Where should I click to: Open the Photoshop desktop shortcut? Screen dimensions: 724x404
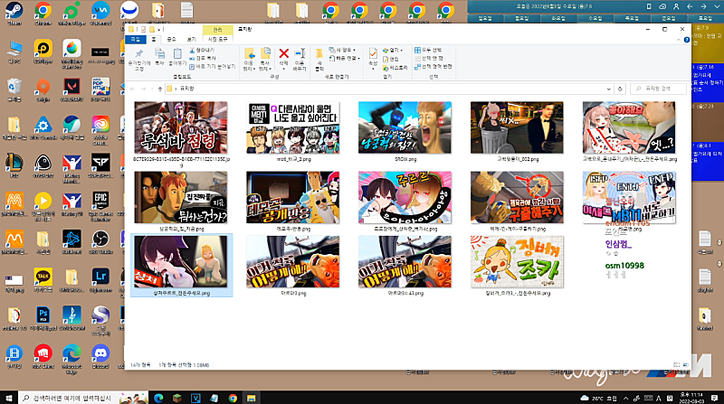tap(43, 314)
